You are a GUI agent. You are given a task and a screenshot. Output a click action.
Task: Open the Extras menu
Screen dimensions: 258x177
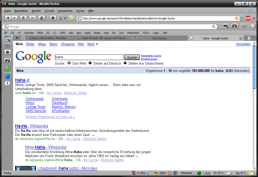point(80,11)
